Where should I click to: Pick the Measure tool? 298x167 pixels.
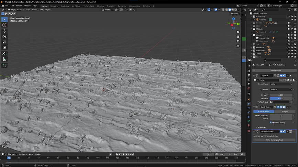(4, 59)
